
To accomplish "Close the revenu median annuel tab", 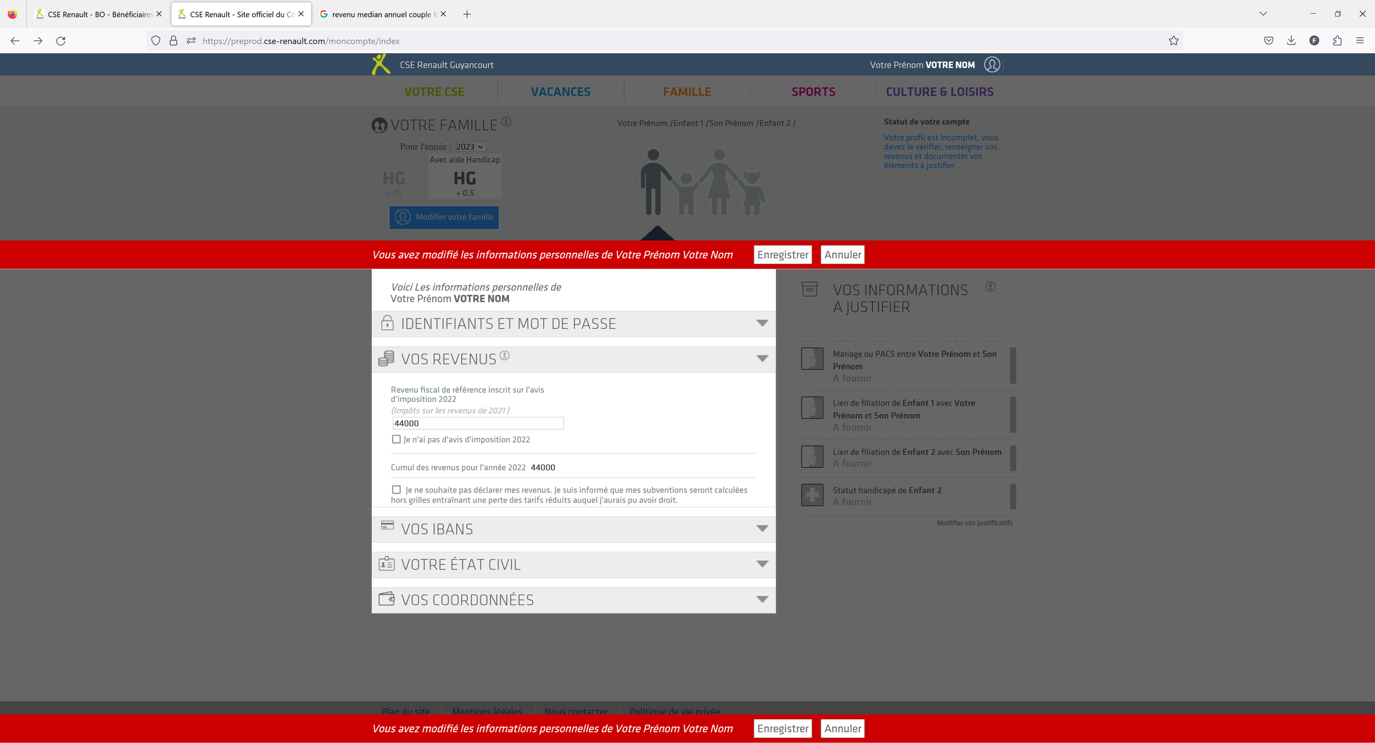I will click(x=443, y=14).
